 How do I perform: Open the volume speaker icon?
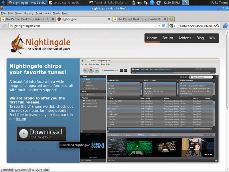pos(139,3)
